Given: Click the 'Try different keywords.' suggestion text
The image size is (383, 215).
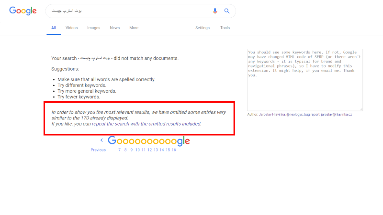Looking at the screenshot, I should pyautogui.click(x=82, y=86).
